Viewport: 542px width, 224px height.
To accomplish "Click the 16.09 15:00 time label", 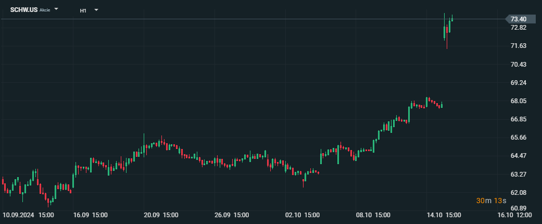I will point(91,215).
